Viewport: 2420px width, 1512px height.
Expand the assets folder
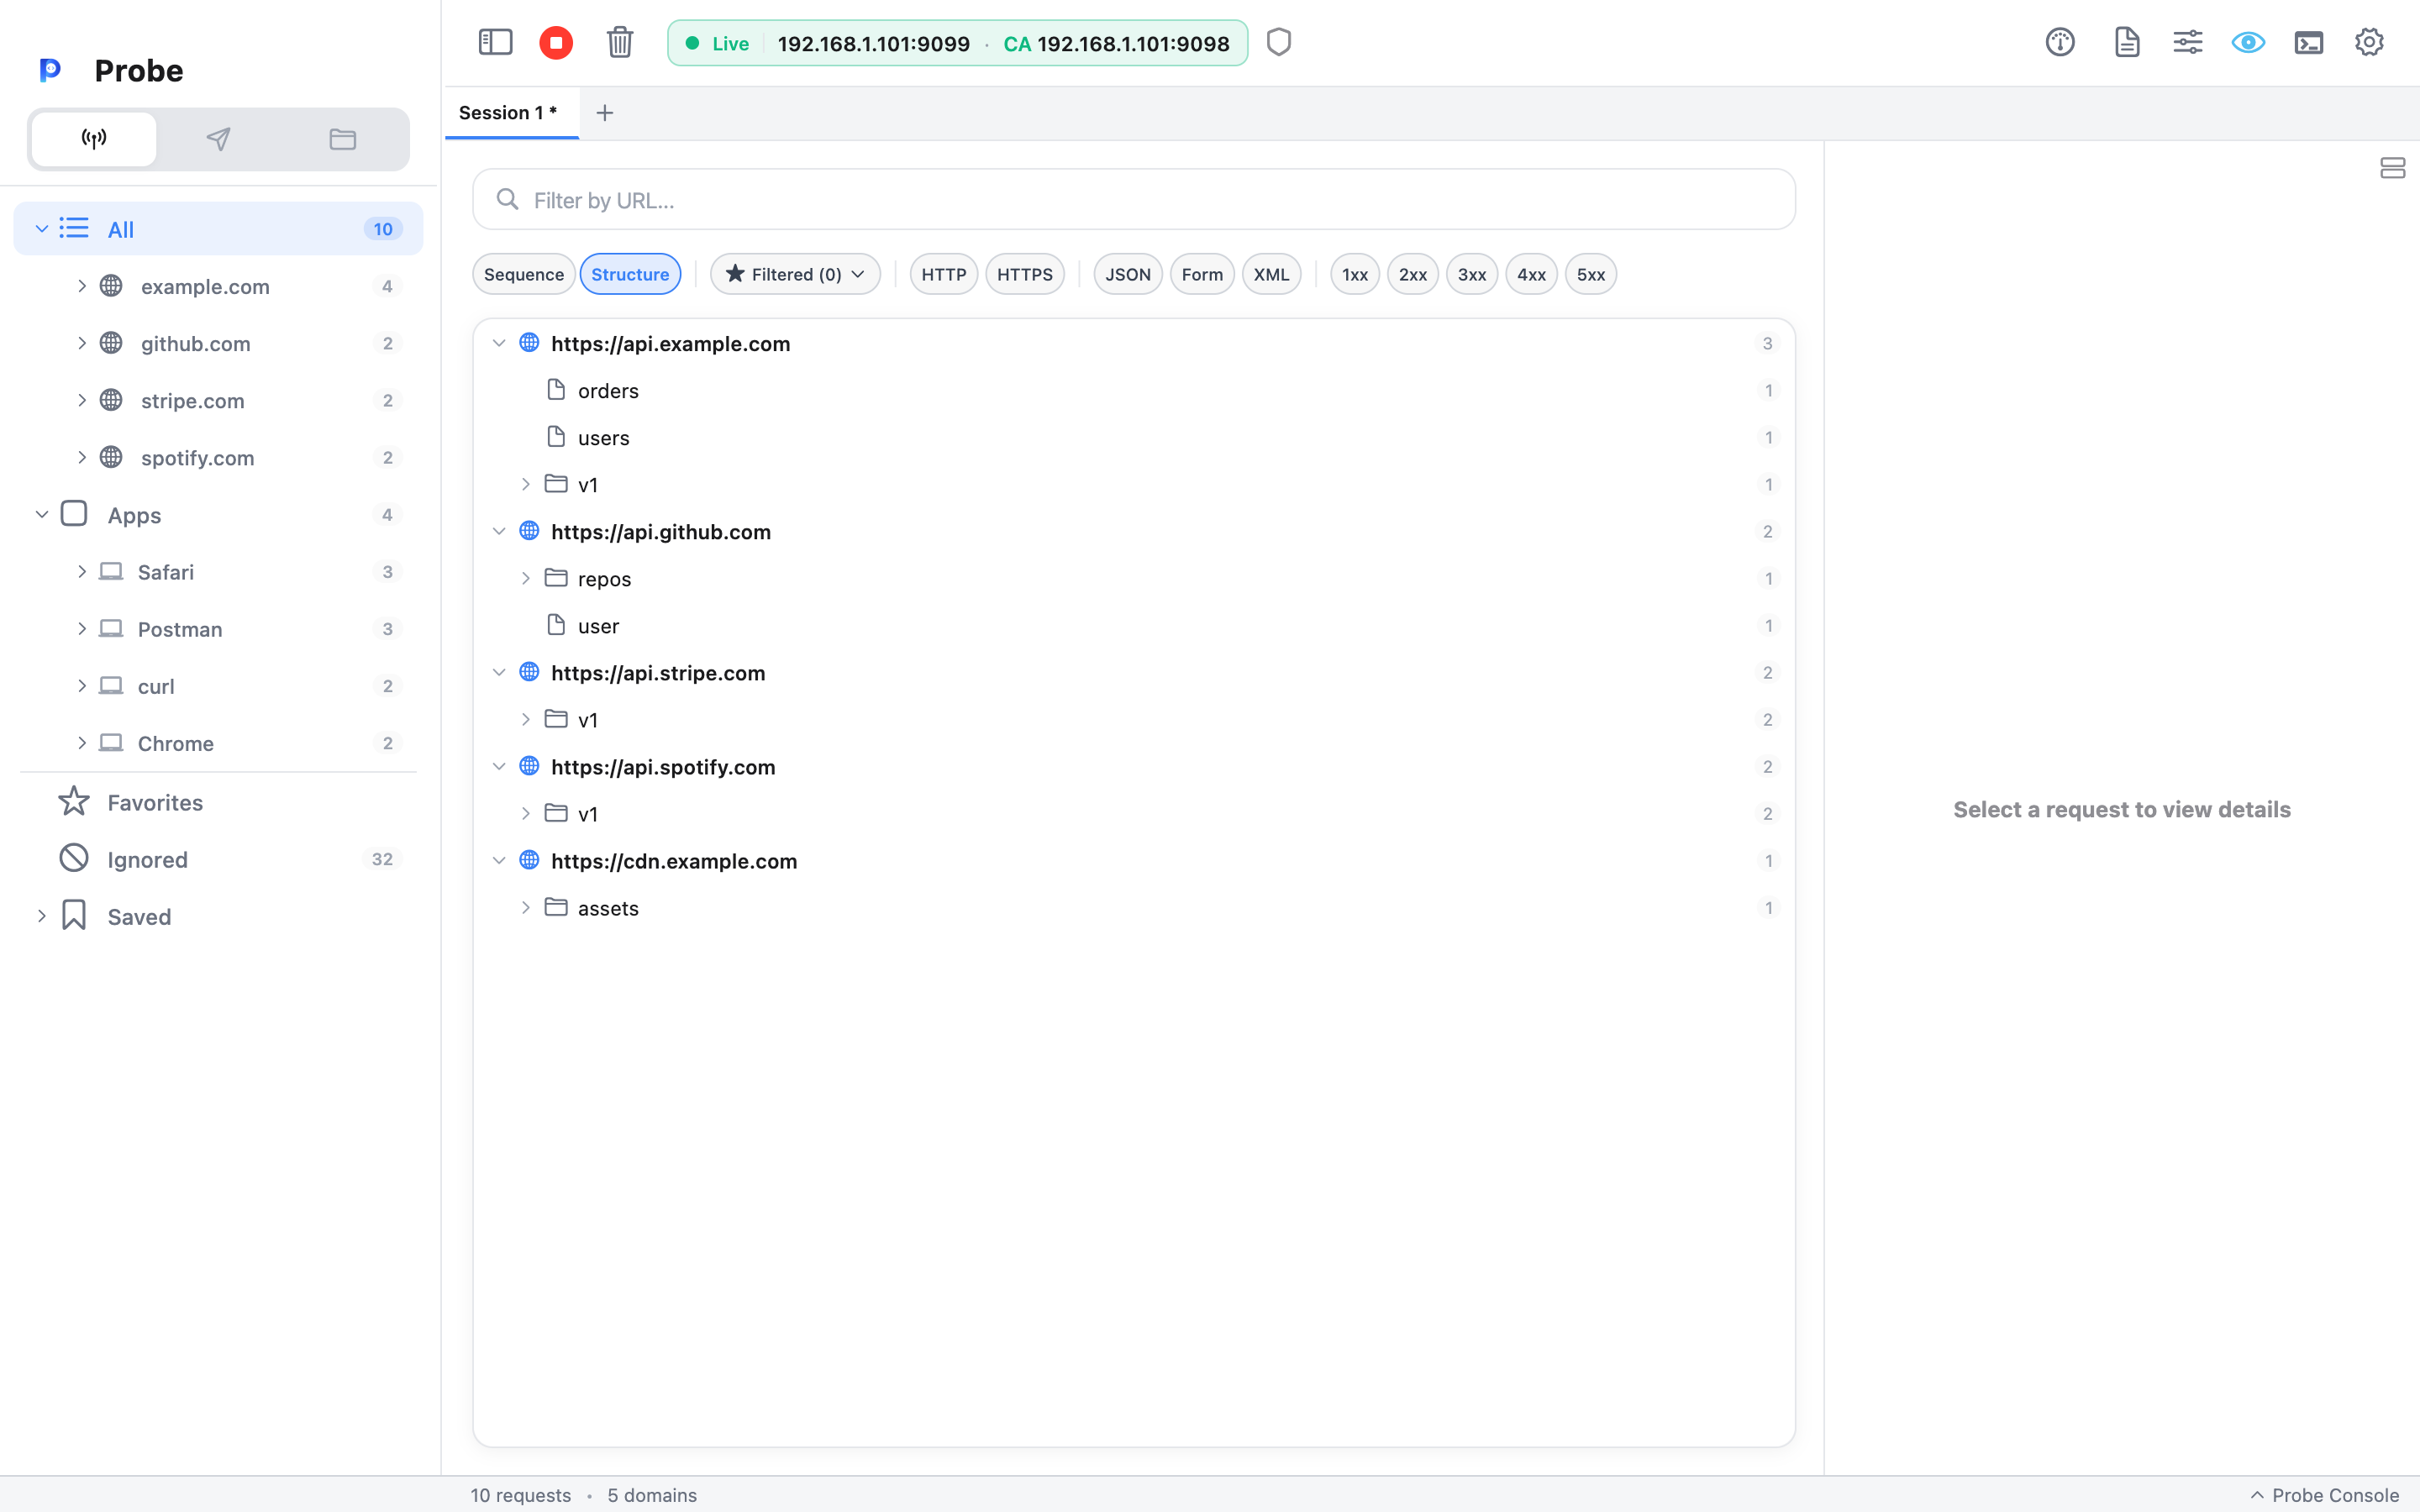(x=526, y=907)
